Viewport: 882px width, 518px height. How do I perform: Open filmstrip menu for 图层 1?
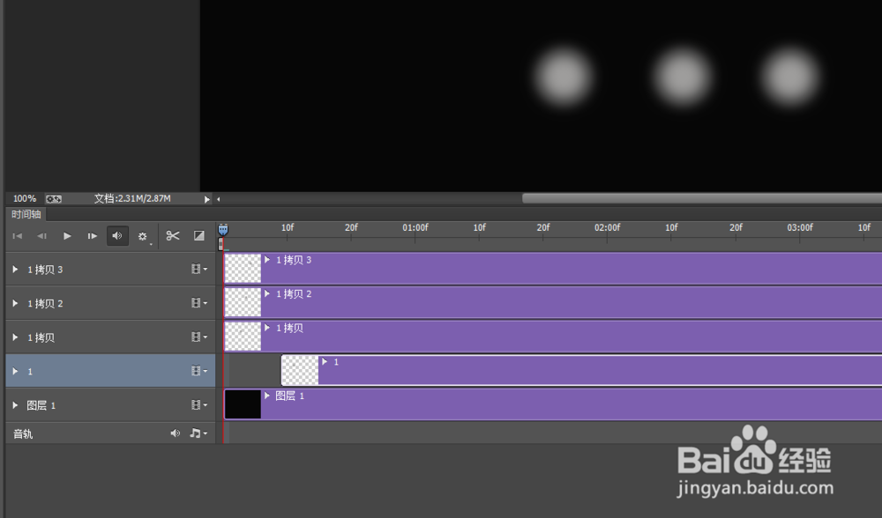(198, 404)
